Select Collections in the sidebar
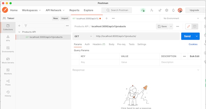206x109 pixels. point(8,27)
